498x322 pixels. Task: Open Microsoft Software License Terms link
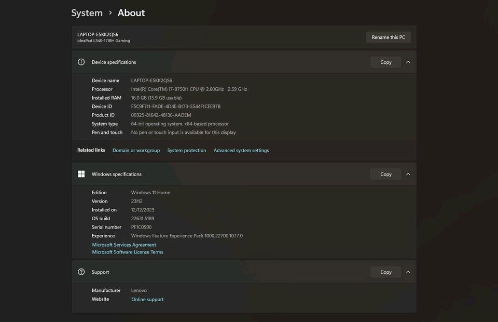128,252
